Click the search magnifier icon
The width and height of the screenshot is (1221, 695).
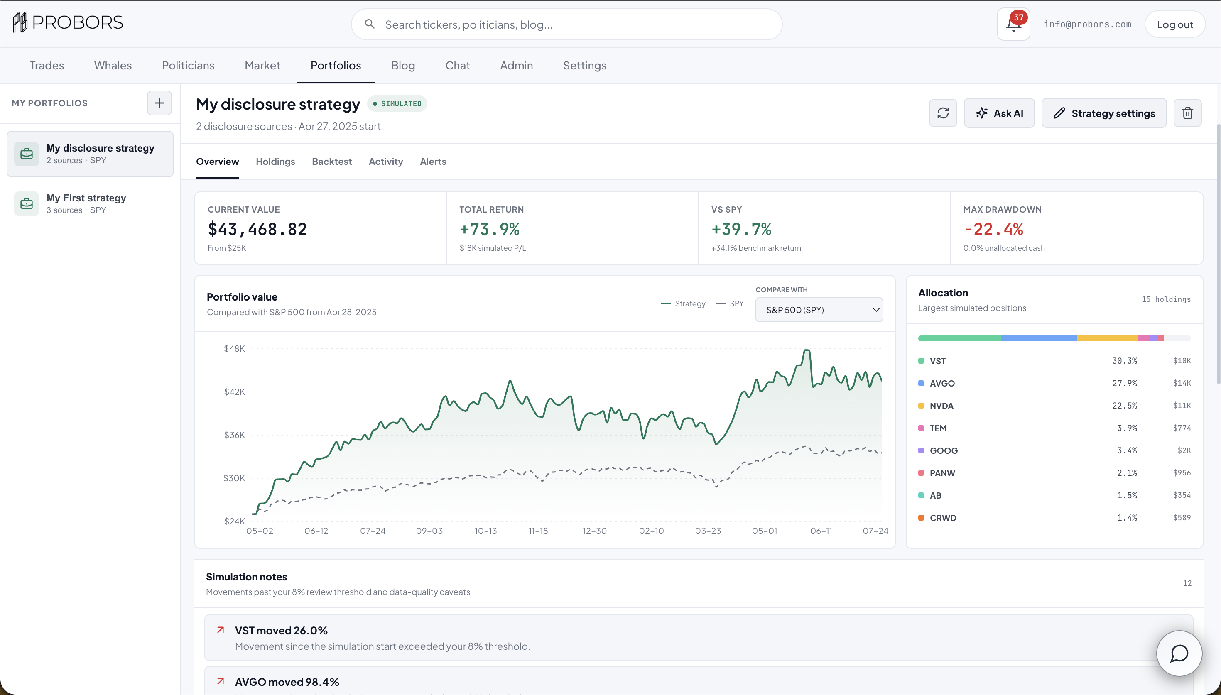370,24
